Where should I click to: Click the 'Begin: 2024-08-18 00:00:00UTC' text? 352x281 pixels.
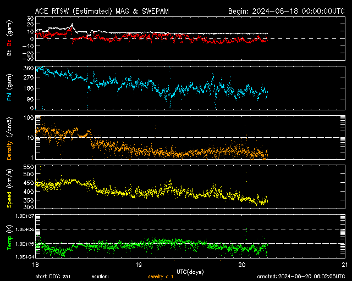(287, 11)
